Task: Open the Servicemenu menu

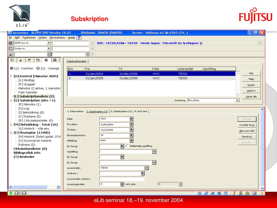Action: [57, 38]
